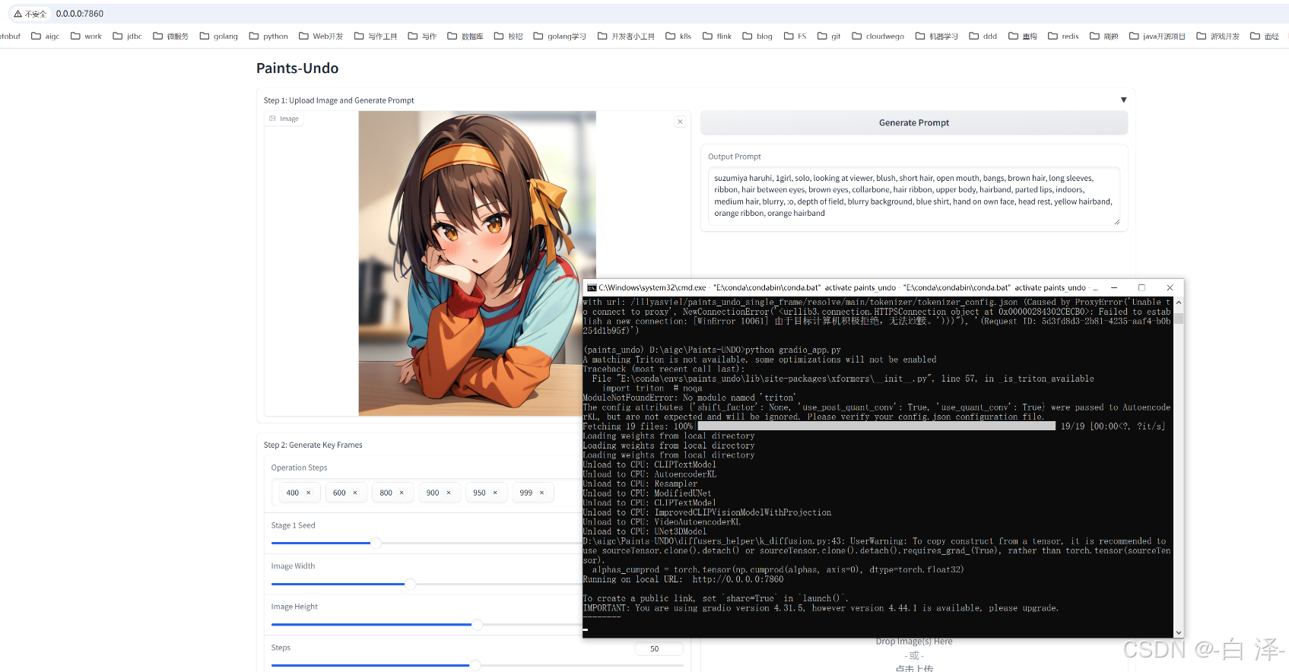This screenshot has height=672, width=1289.
Task: Open the blog bookmark folder
Action: pyautogui.click(x=757, y=36)
